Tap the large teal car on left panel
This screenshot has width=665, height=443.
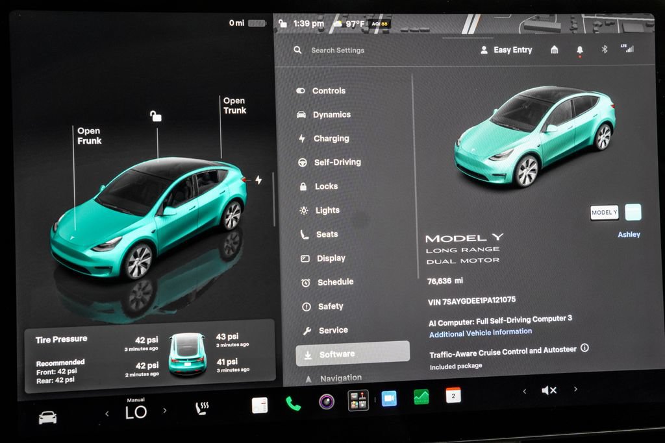(149, 218)
